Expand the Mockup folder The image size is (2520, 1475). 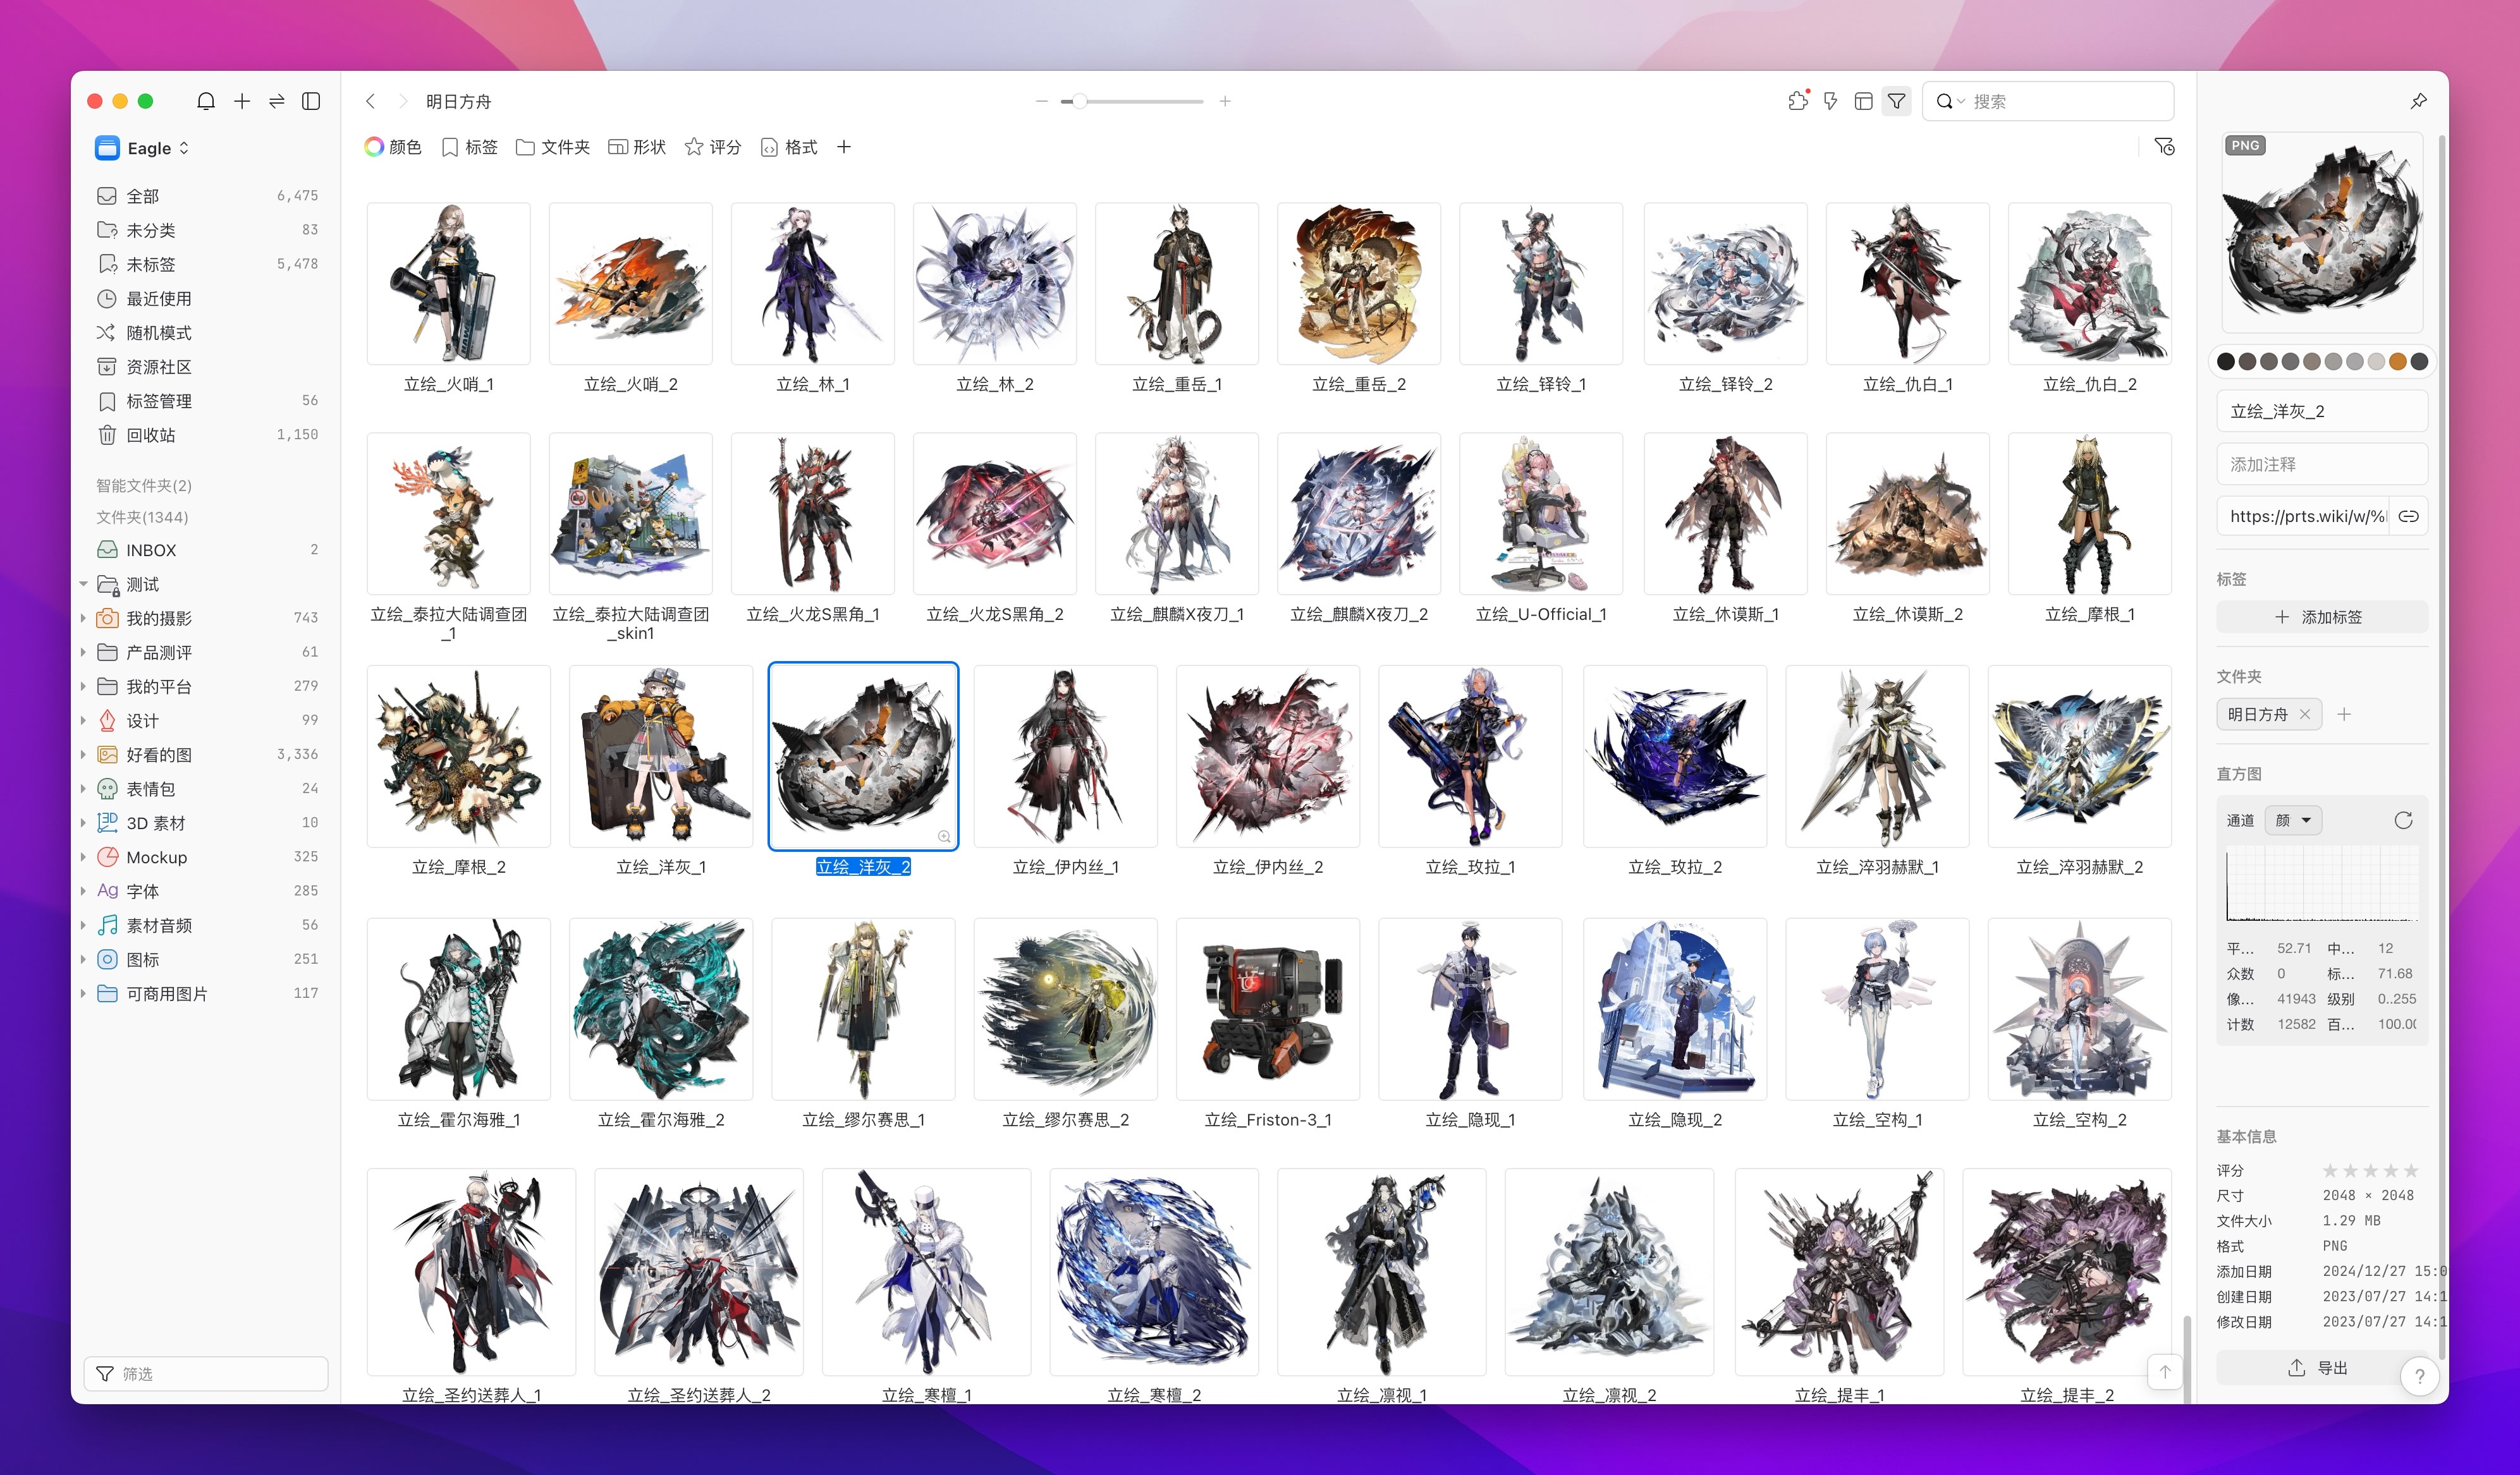(x=83, y=858)
